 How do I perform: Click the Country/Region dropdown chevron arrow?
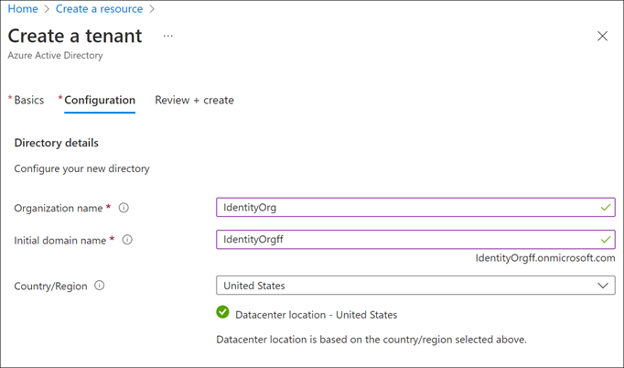[603, 286]
